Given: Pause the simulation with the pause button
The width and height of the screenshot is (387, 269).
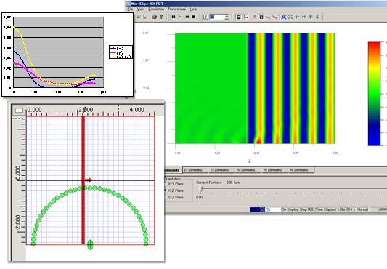Looking at the screenshot, I should tap(174, 17).
